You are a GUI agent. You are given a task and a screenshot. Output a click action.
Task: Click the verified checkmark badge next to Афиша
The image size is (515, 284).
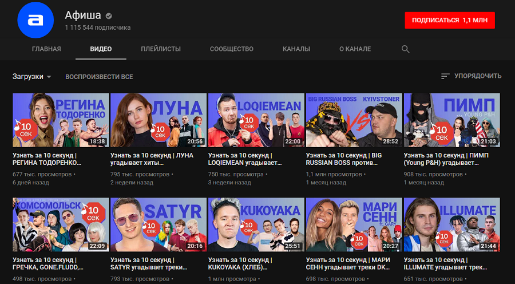[108, 15]
